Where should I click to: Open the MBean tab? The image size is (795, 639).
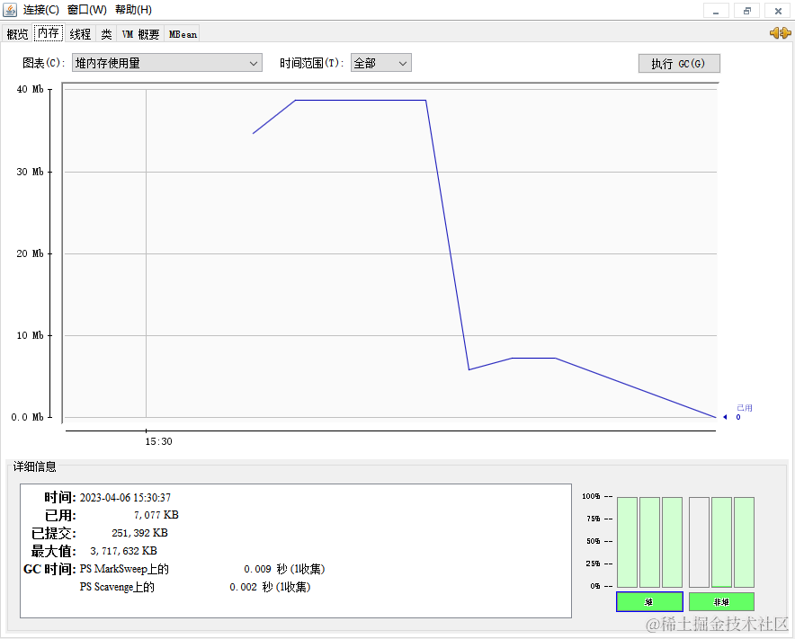coord(183,34)
